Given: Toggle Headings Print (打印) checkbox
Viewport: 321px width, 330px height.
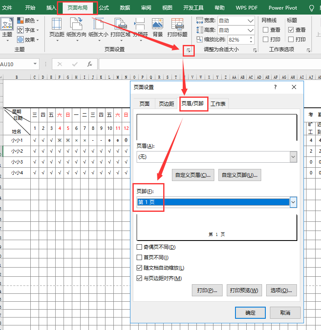Looking at the screenshot, I should click(x=291, y=40).
